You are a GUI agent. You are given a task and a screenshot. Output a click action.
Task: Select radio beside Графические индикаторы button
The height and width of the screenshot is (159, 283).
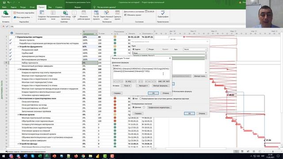click(x=144, y=107)
